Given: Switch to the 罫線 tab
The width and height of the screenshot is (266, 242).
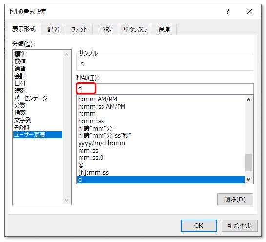Looking at the screenshot, I should click(x=106, y=29).
